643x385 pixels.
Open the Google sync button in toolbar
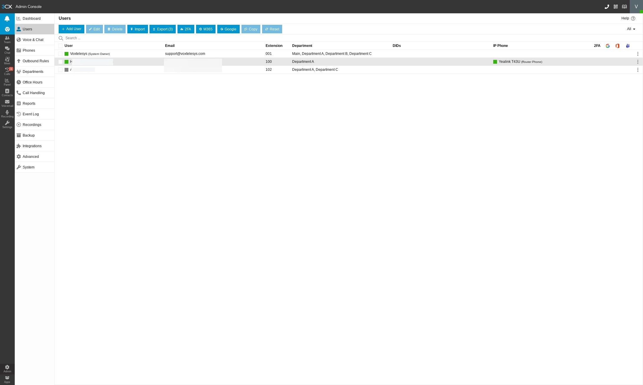point(228,29)
